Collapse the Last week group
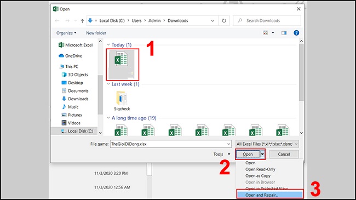Viewport: 356px width, 200px height. (108, 84)
